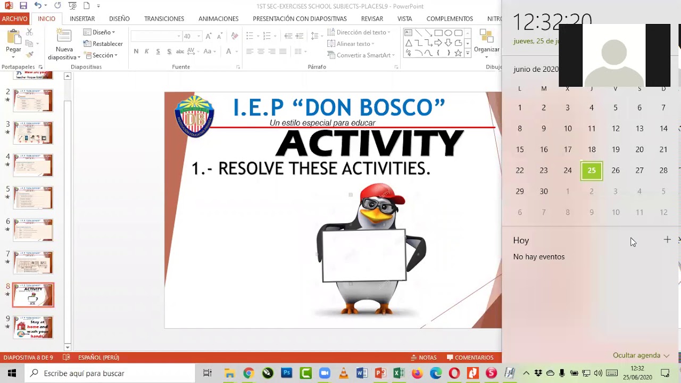Image resolution: width=681 pixels, height=383 pixels.
Task: Open Google Chrome from the taskbar
Action: click(248, 373)
